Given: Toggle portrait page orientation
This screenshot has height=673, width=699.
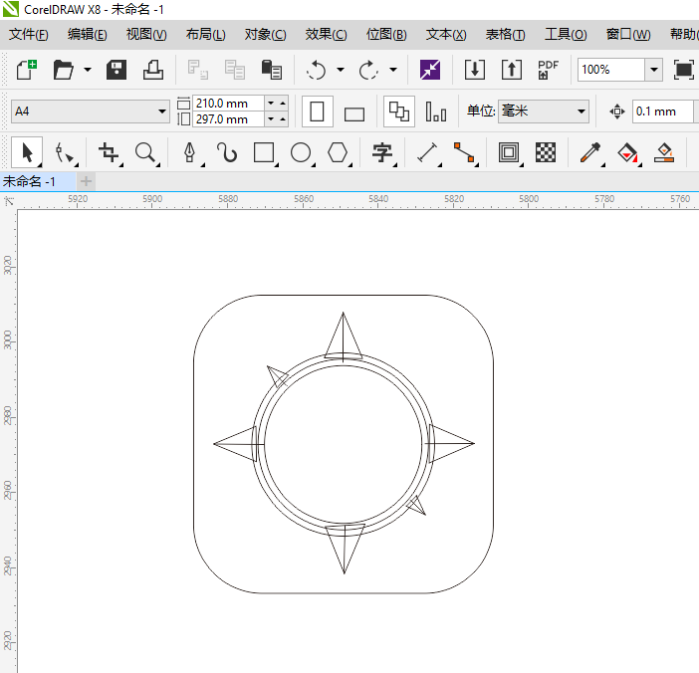Looking at the screenshot, I should (x=317, y=112).
